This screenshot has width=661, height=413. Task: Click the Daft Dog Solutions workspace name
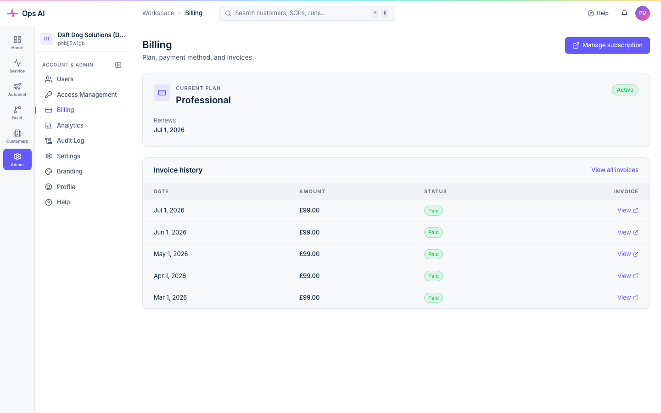[91, 35]
